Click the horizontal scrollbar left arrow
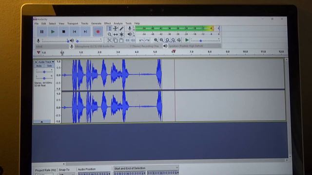Screen dimensions: 312x175 pos(64,164)
